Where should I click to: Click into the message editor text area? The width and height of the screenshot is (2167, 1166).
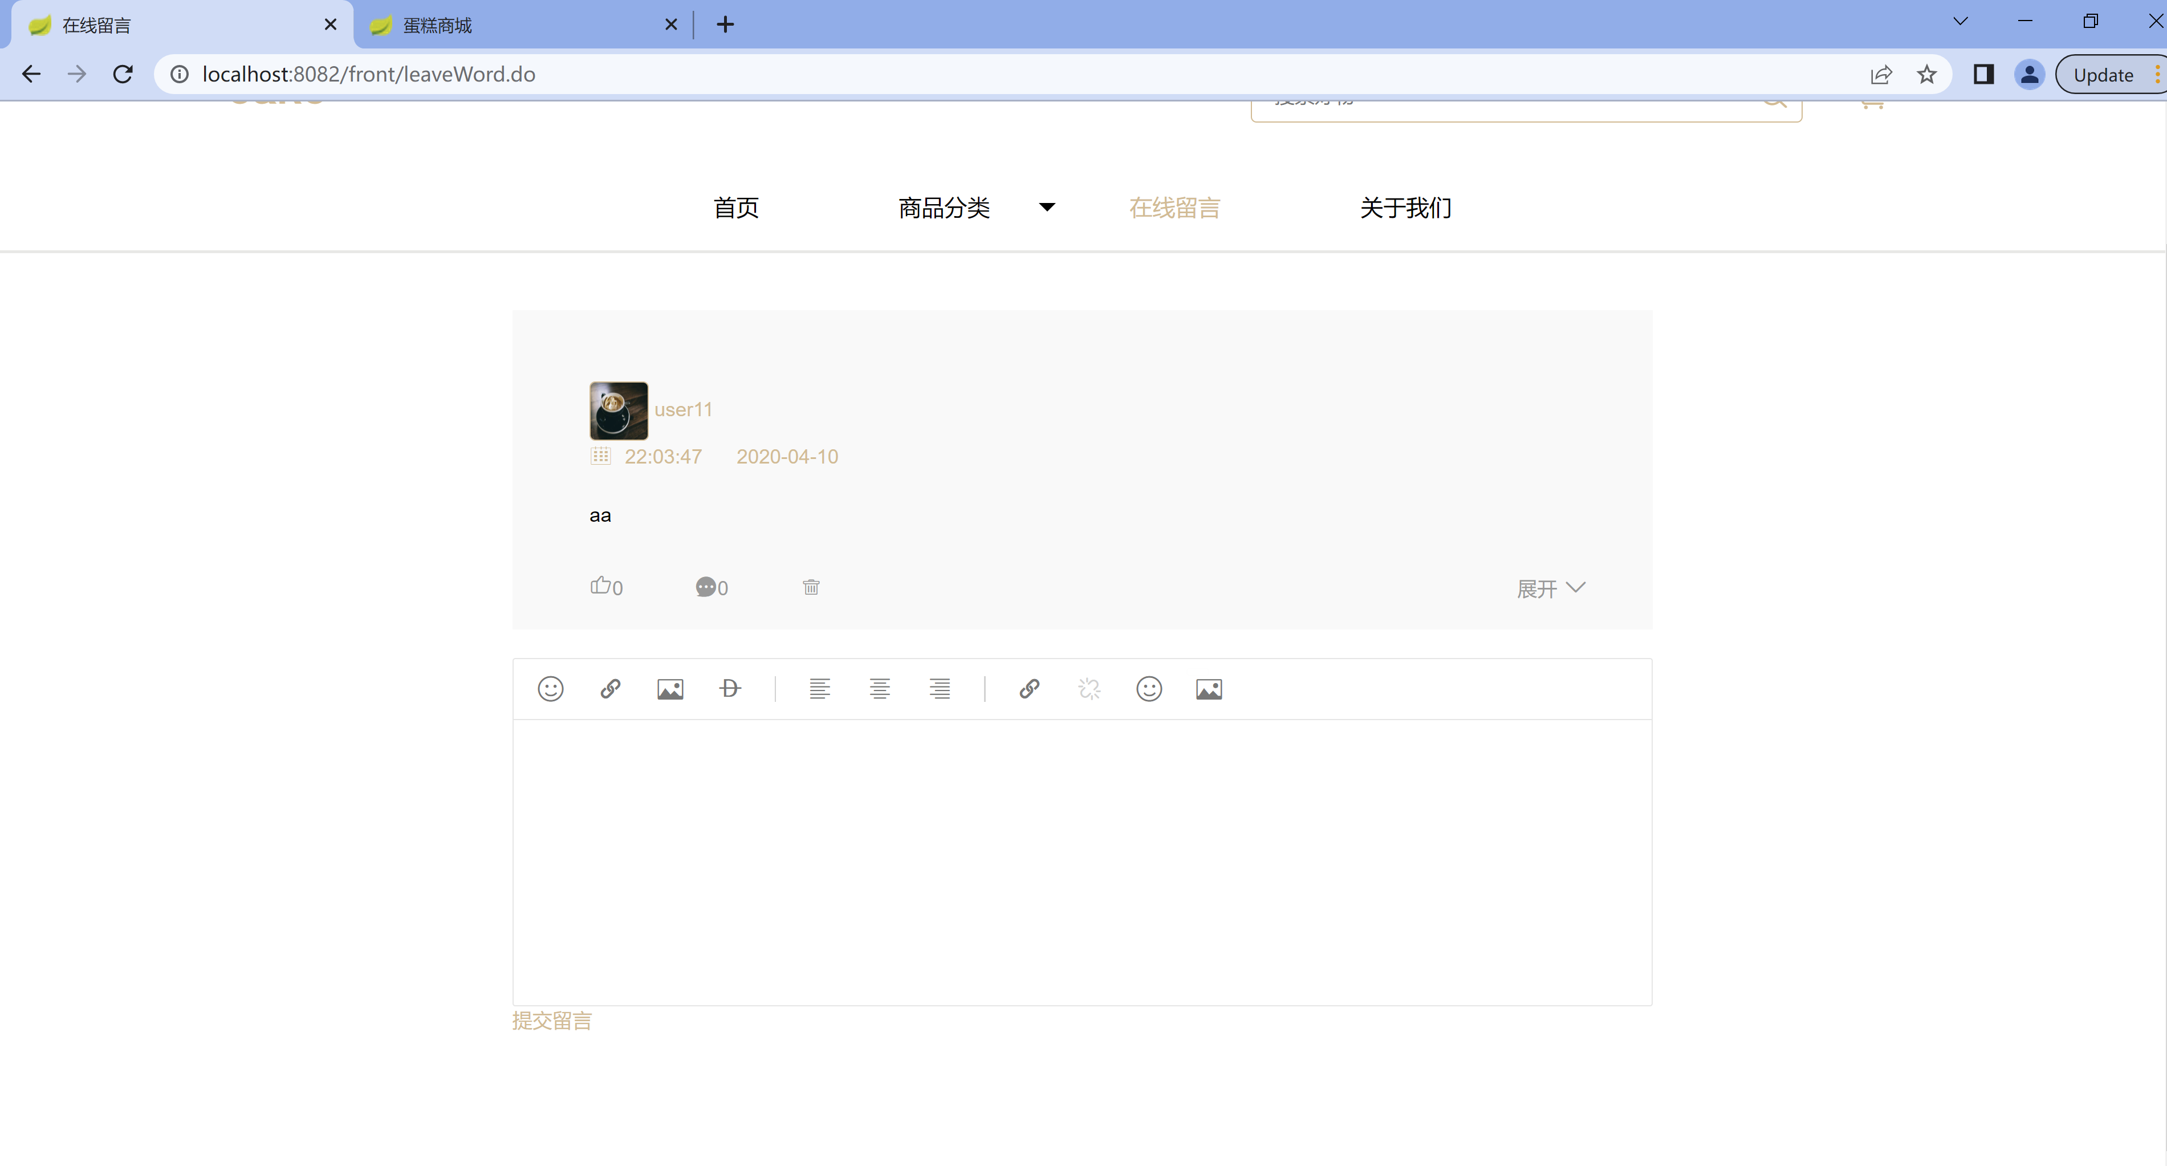tap(1082, 862)
